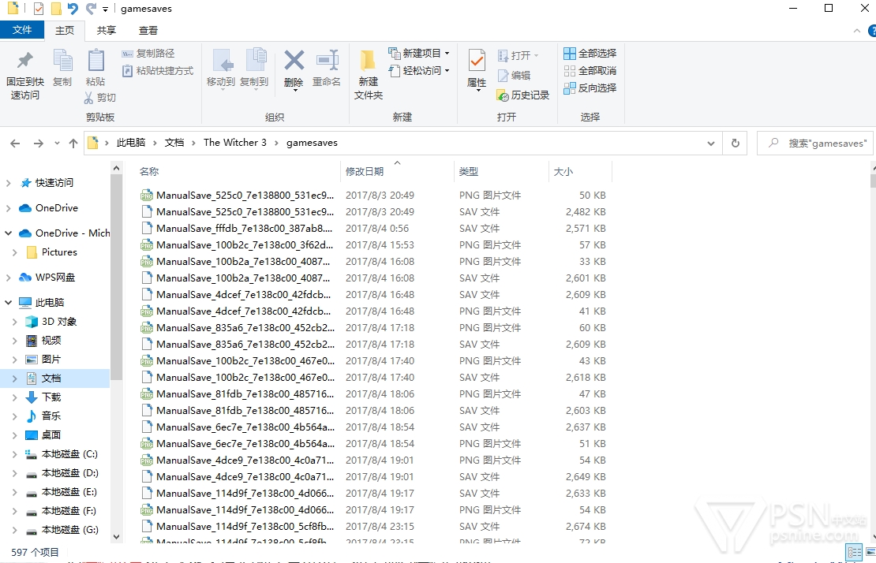Collapse the OneDrive - Mich tree node

tap(8, 233)
